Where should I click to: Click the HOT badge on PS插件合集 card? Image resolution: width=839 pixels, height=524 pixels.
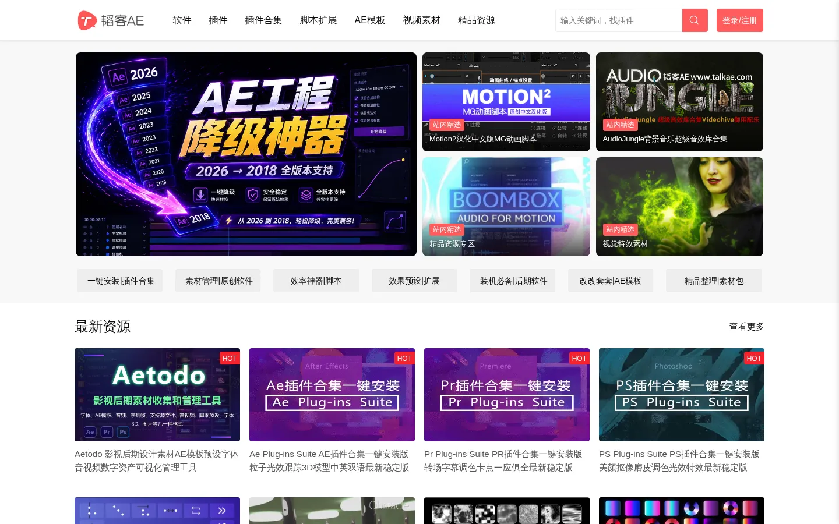(754, 358)
